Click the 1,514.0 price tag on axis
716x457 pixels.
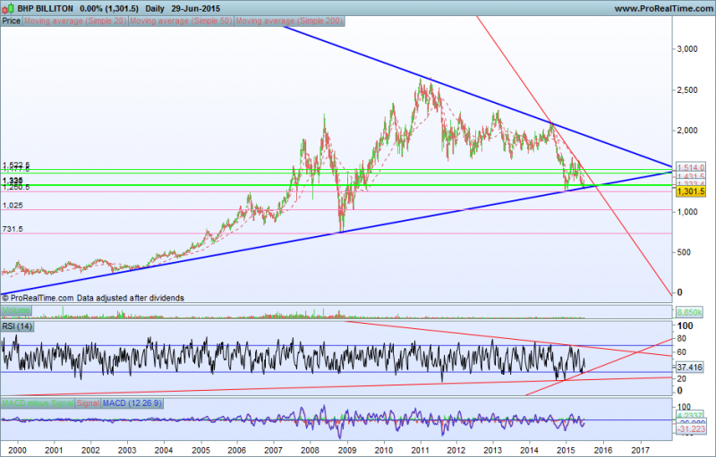point(692,167)
